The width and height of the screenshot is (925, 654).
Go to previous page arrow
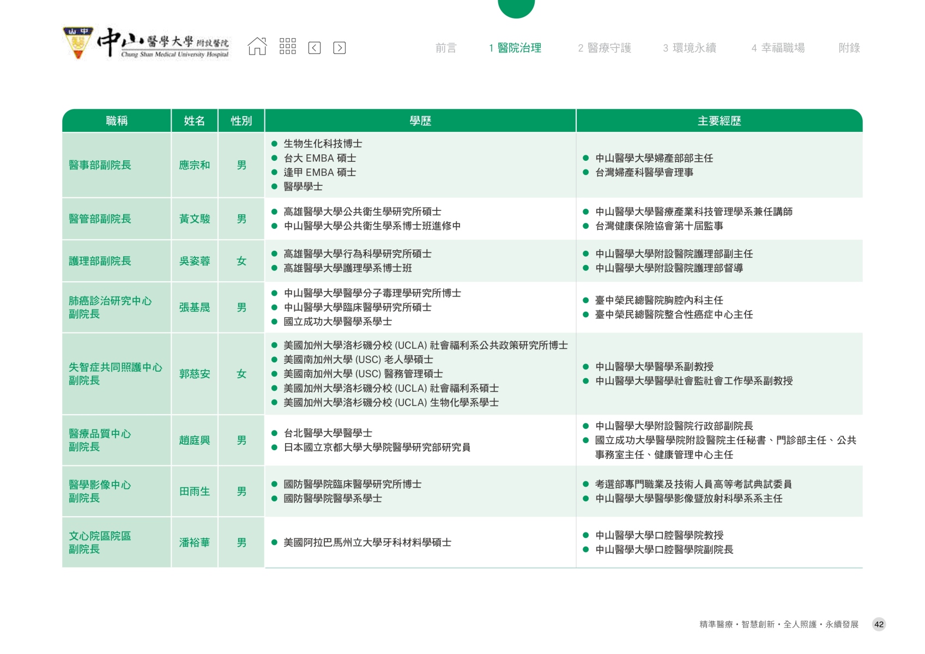click(315, 48)
